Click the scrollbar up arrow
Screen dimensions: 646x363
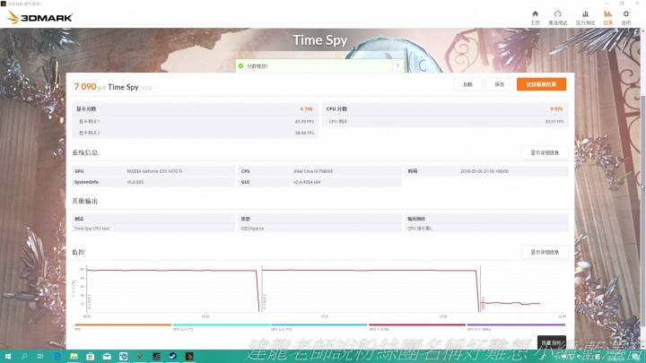pos(643,30)
